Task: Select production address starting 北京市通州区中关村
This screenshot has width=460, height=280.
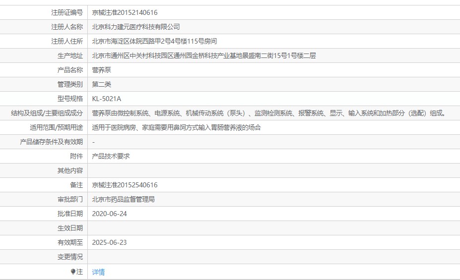Action: tap(204, 56)
